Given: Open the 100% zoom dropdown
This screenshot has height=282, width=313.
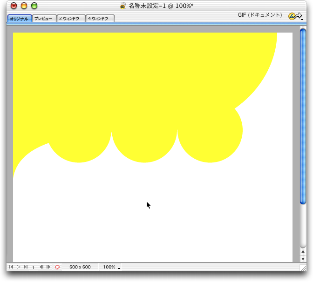Looking at the screenshot, I should click(111, 267).
